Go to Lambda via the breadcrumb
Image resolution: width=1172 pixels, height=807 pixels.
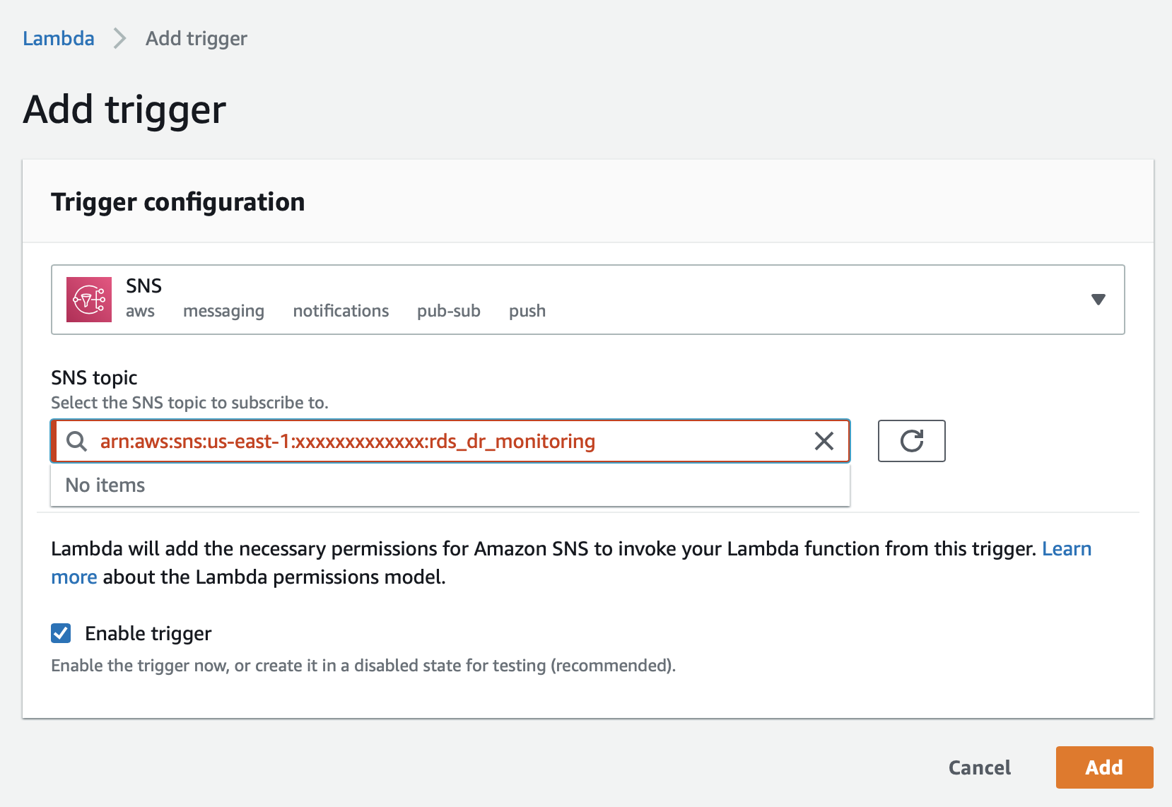59,38
